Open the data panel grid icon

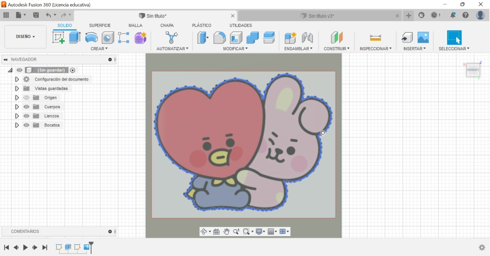point(6,15)
